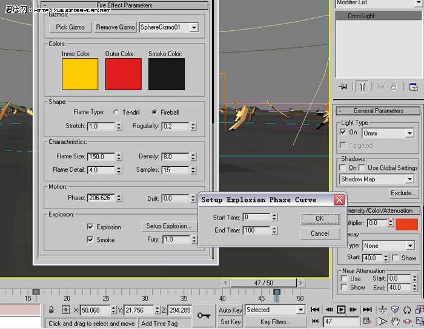
Task: Uncheck the Explosion checkbox
Action: click(90, 227)
